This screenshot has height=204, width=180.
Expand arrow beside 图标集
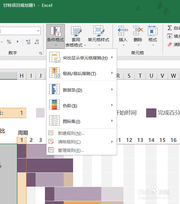pos(112,121)
